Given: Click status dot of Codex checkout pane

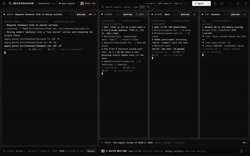Looking at the screenshot, I should click(4, 14).
